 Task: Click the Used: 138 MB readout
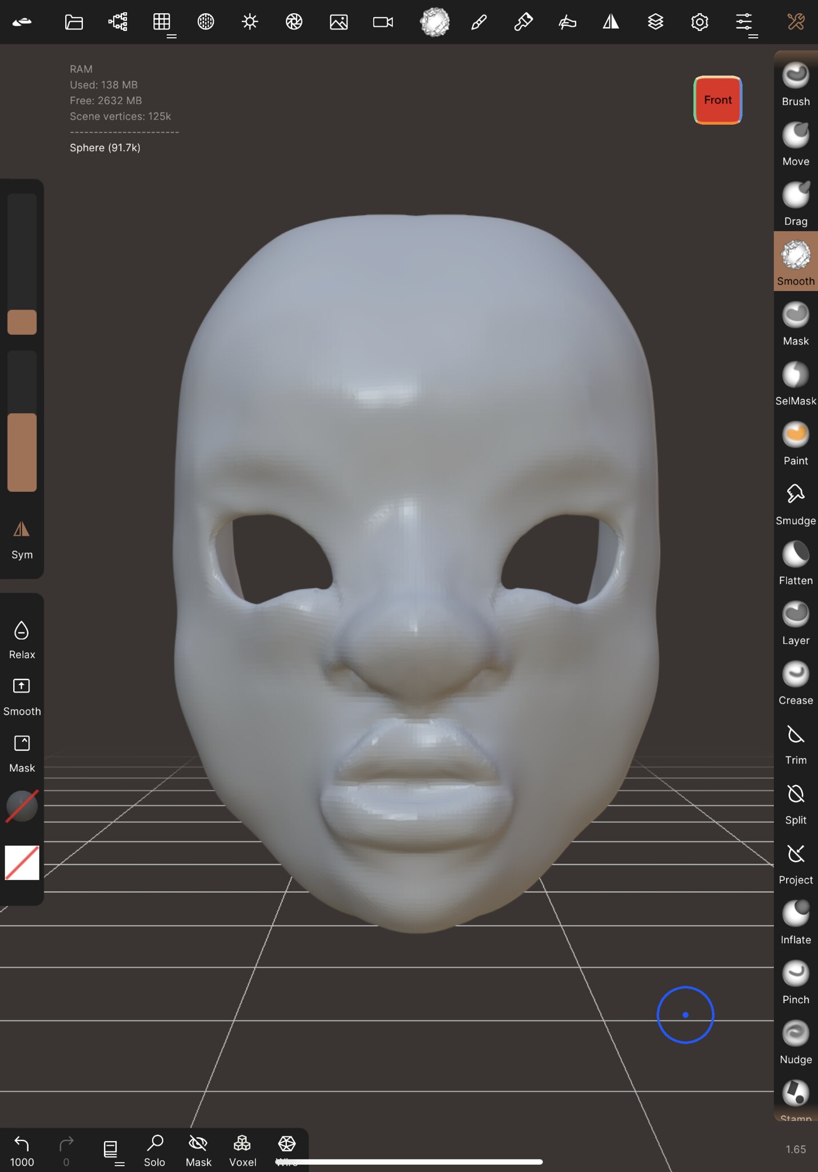(x=103, y=85)
